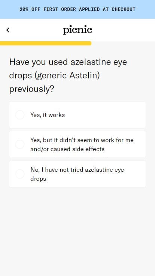The width and height of the screenshot is (155, 276).
Task: Click the "Yes, it works" label text
Action: tap(48, 115)
